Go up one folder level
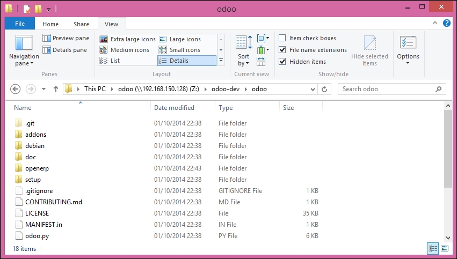 click(x=56, y=89)
